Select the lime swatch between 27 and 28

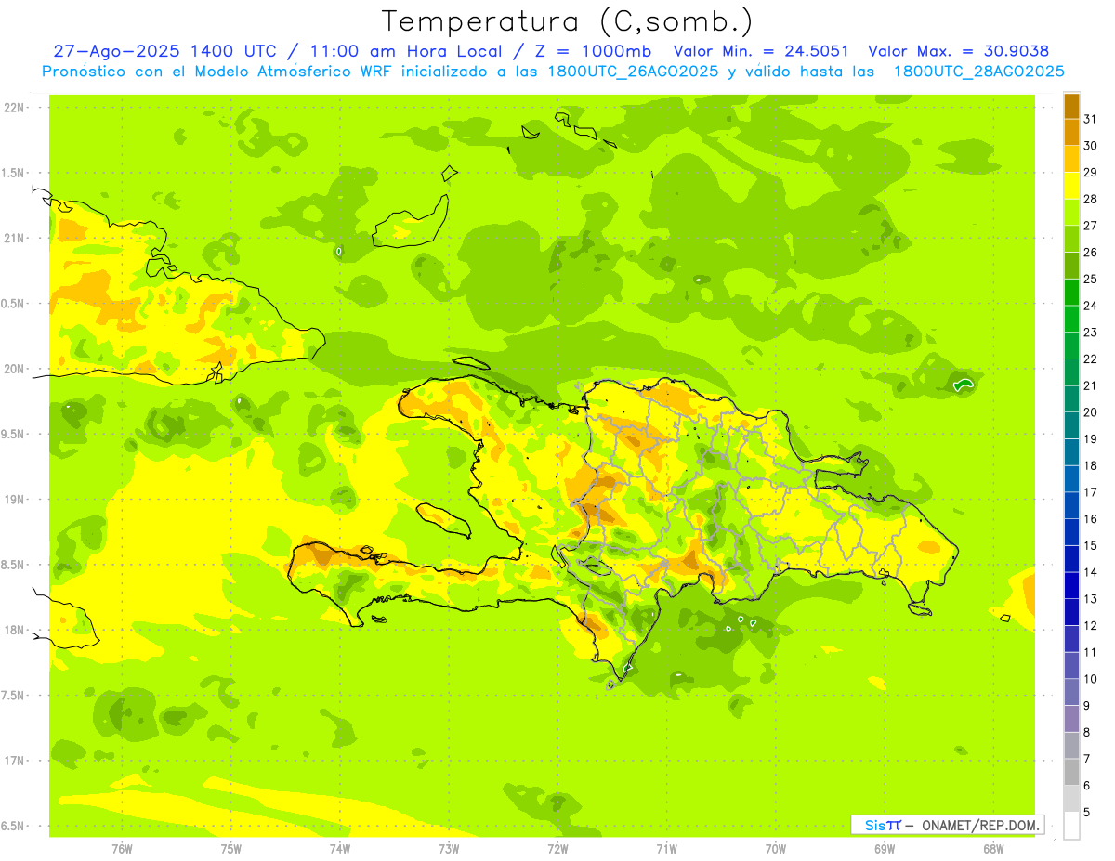tap(1071, 212)
